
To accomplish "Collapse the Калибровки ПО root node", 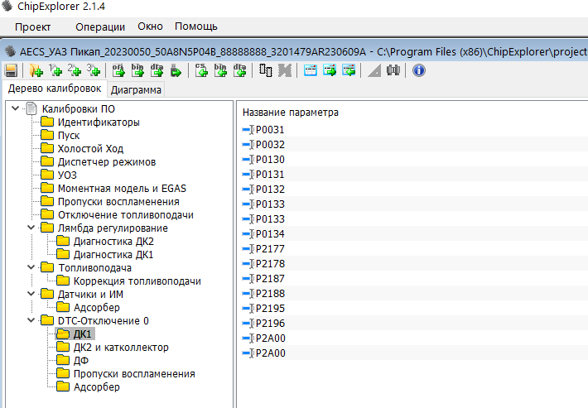I will coord(16,109).
